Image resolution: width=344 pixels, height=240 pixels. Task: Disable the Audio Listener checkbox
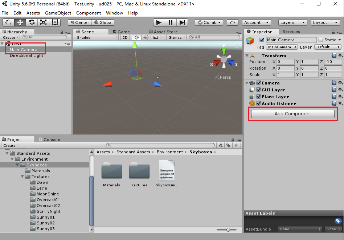258,103
